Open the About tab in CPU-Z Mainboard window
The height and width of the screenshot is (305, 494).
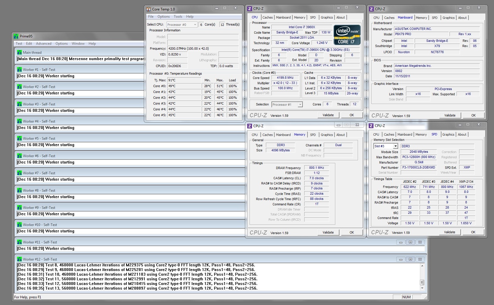click(462, 18)
